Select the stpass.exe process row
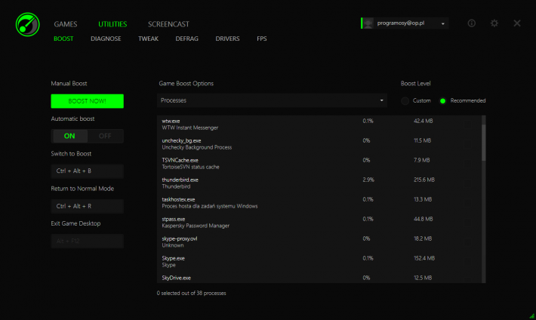The image size is (536, 320). coord(319,223)
